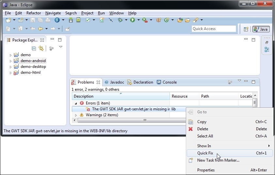The height and width of the screenshot is (175, 275).
Task: Expand the Warnings (2 items) group
Action: click(x=76, y=115)
